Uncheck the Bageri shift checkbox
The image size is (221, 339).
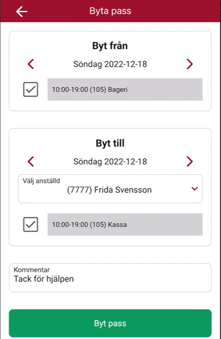(30, 89)
